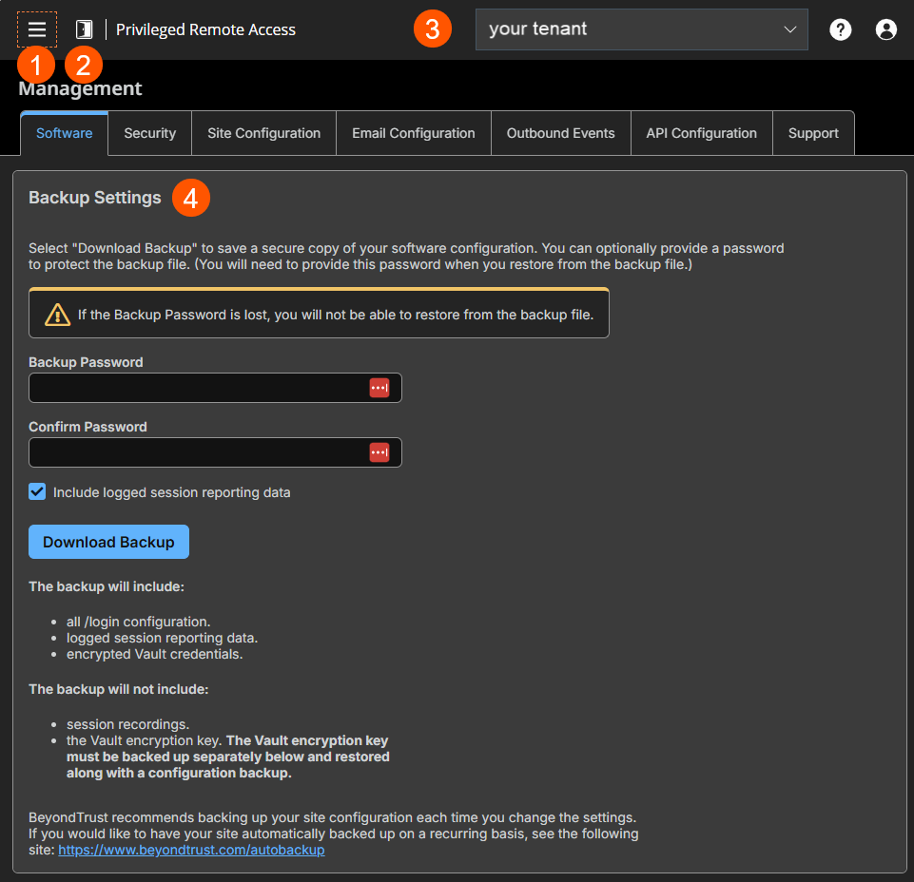This screenshot has width=914, height=882.
Task: Open the hamburger navigation menu
Action: tap(36, 29)
